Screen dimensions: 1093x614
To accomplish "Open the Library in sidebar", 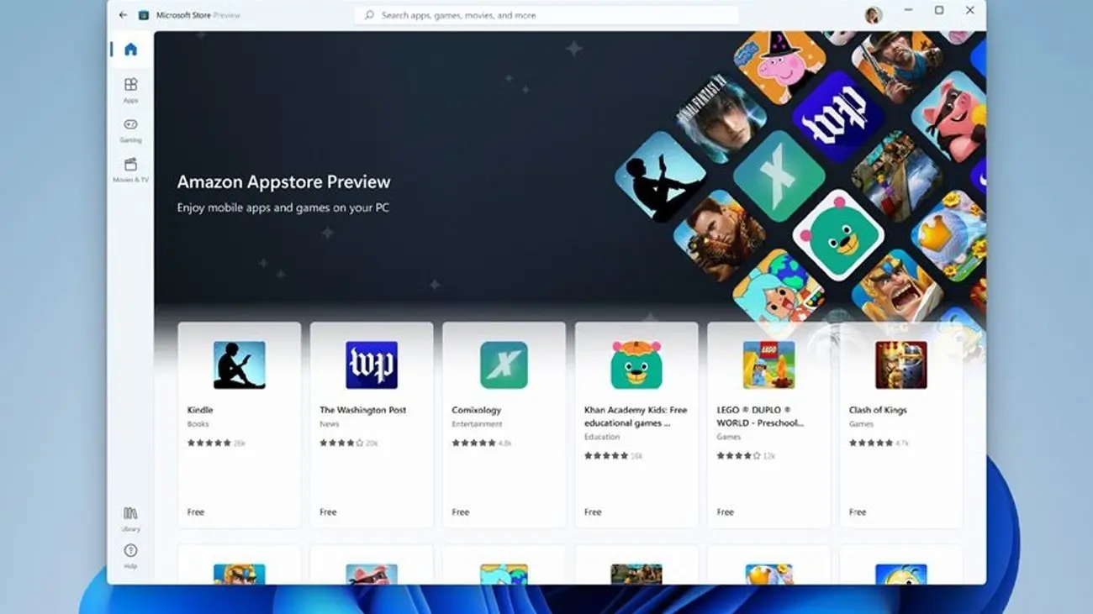I will click(x=130, y=518).
